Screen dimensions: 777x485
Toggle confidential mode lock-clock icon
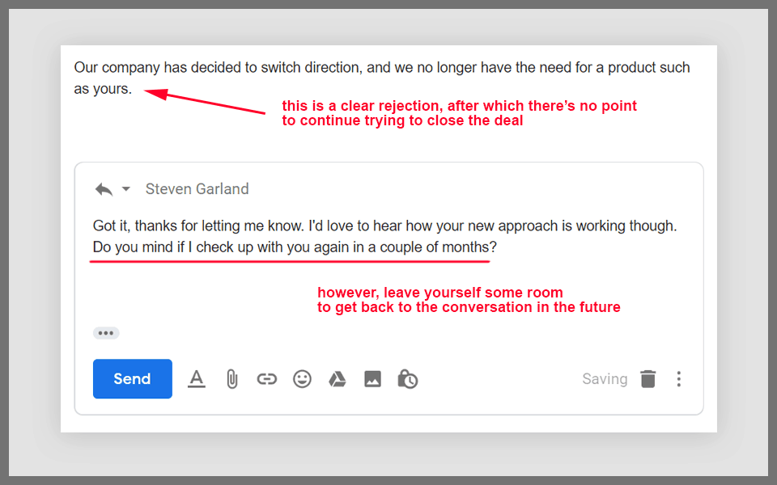click(x=408, y=379)
